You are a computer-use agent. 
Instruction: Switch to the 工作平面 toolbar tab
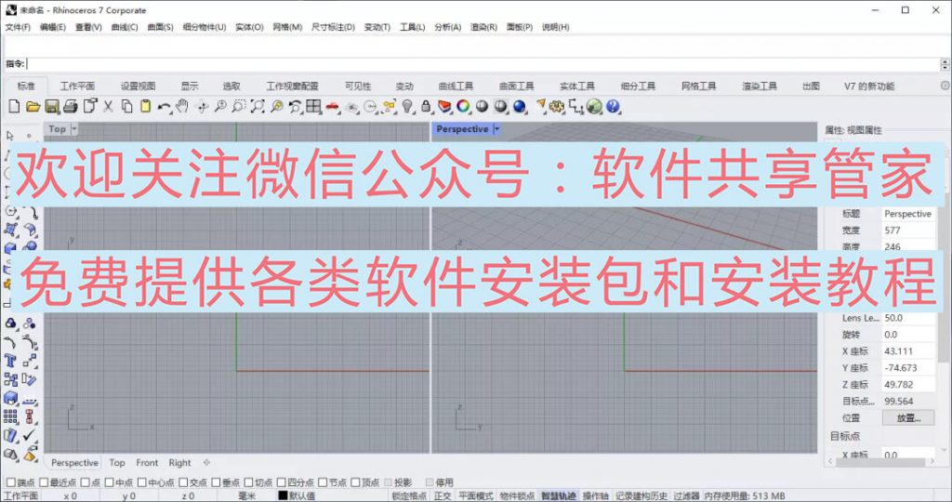(77, 86)
